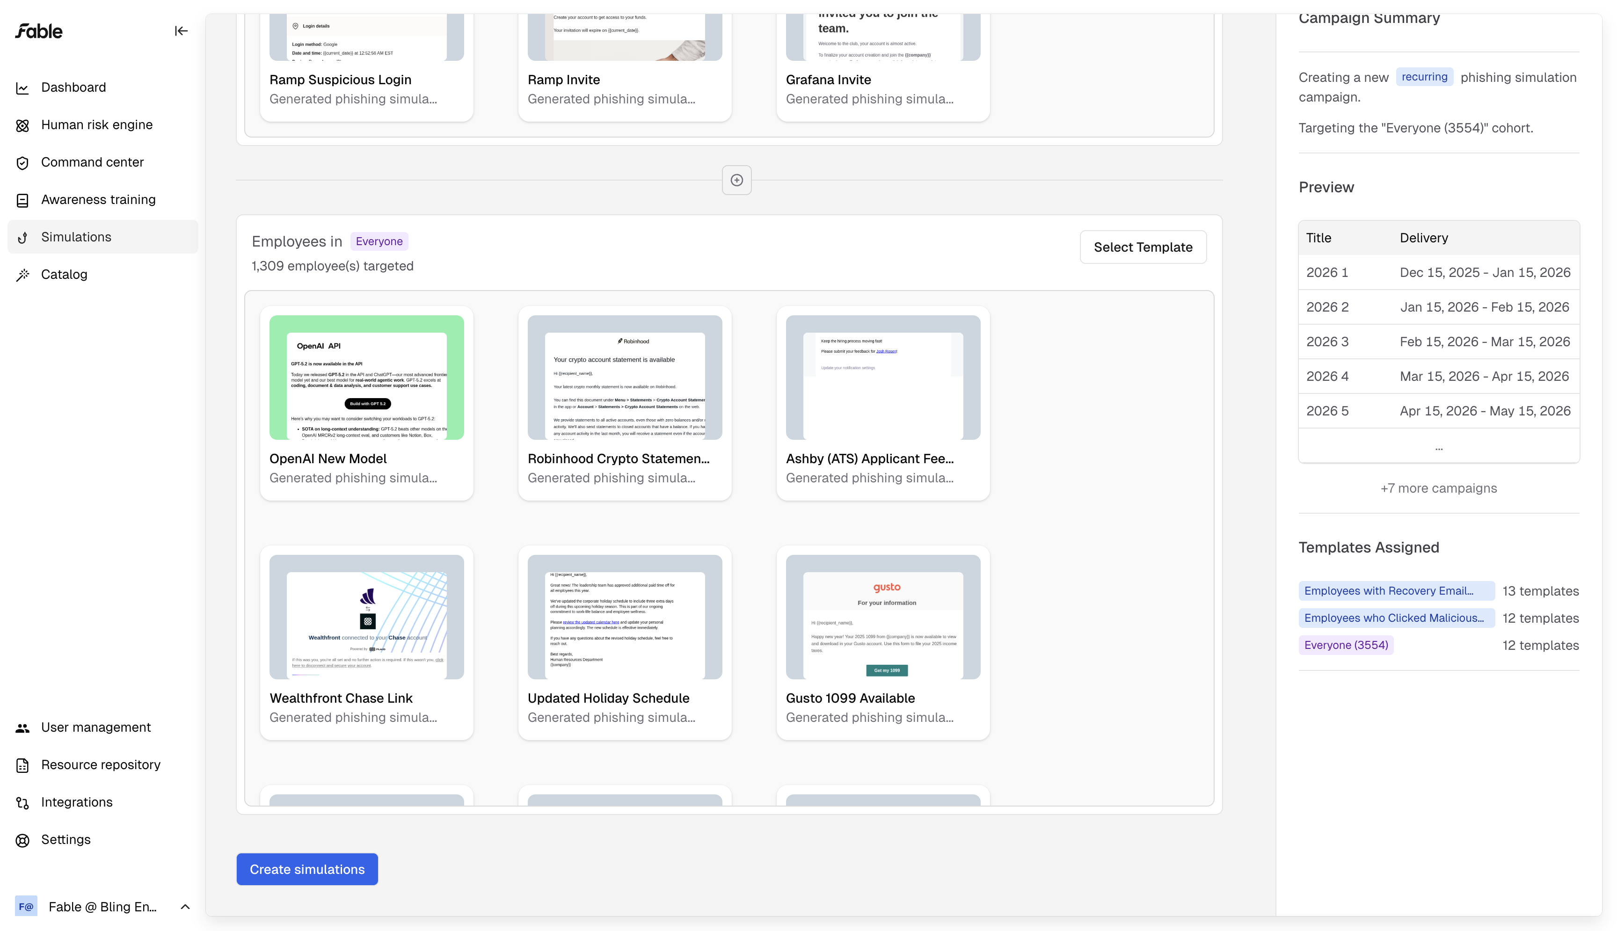This screenshot has width=1617, height=931.
Task: Click the Everyone cohort tag
Action: coord(379,242)
